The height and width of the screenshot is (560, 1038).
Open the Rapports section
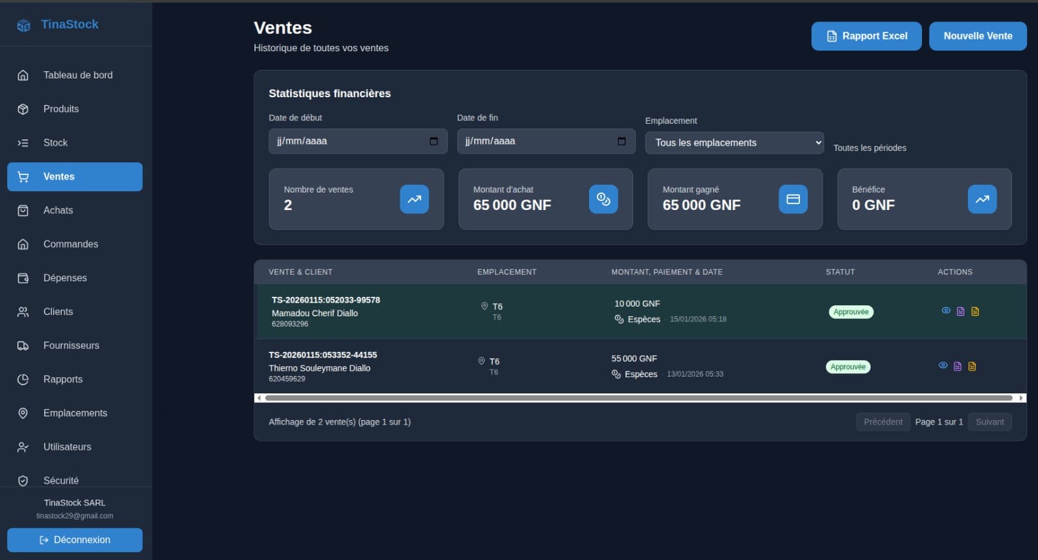click(75, 379)
